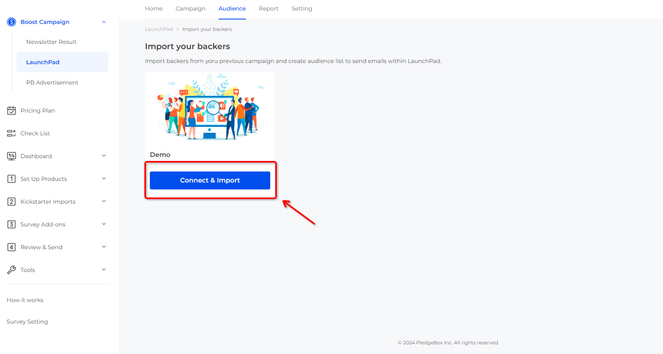Viewport: 663px width, 354px height.
Task: Expand the Review & Send chevron
Action: pyautogui.click(x=104, y=247)
